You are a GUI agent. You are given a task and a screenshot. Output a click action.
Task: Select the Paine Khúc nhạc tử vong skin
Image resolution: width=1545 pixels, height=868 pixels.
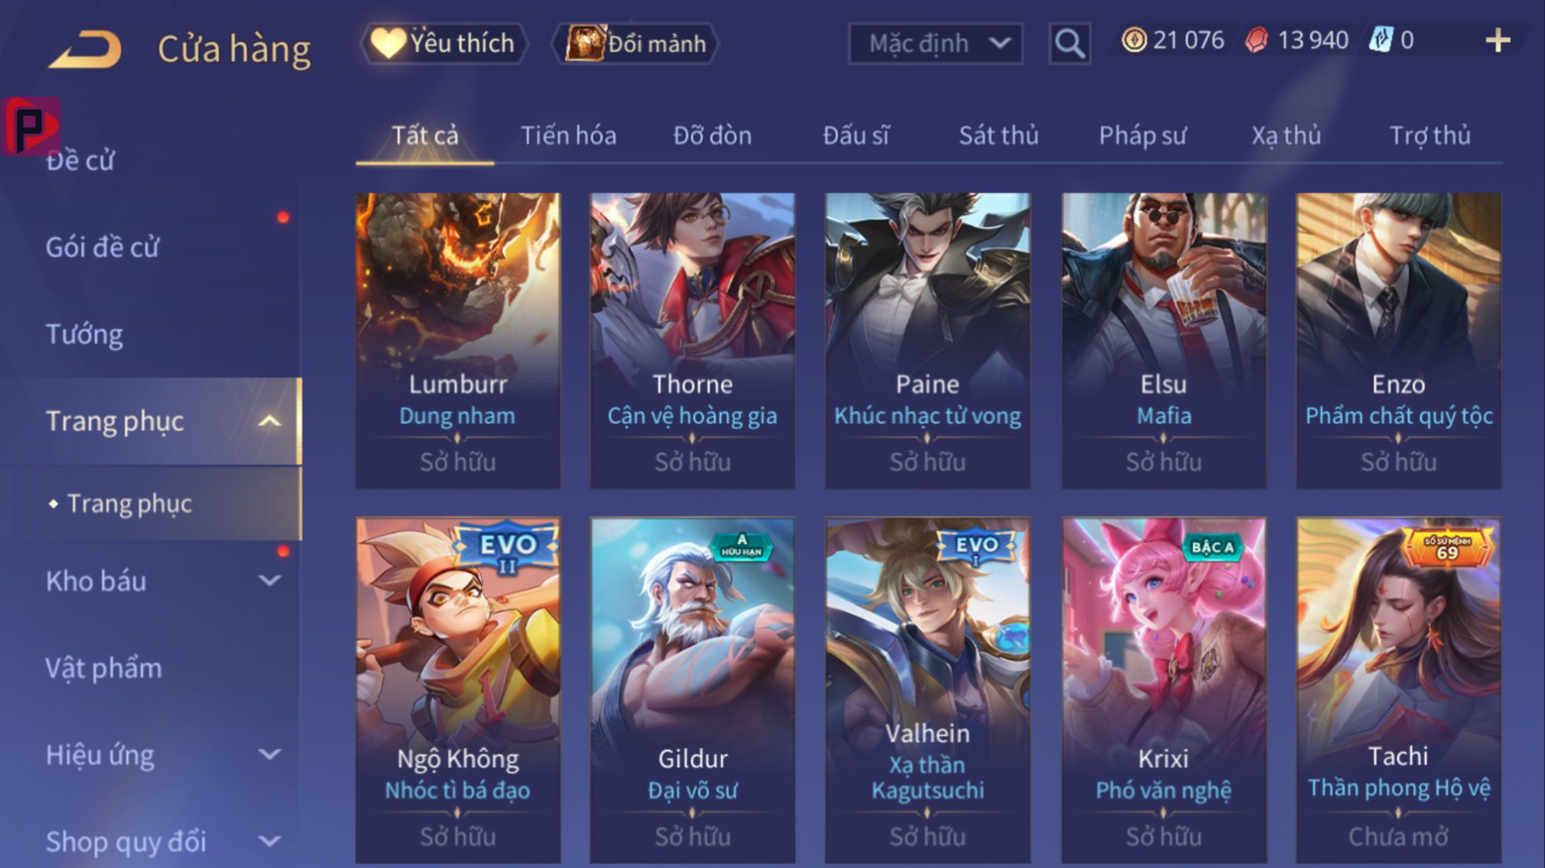[x=928, y=340]
